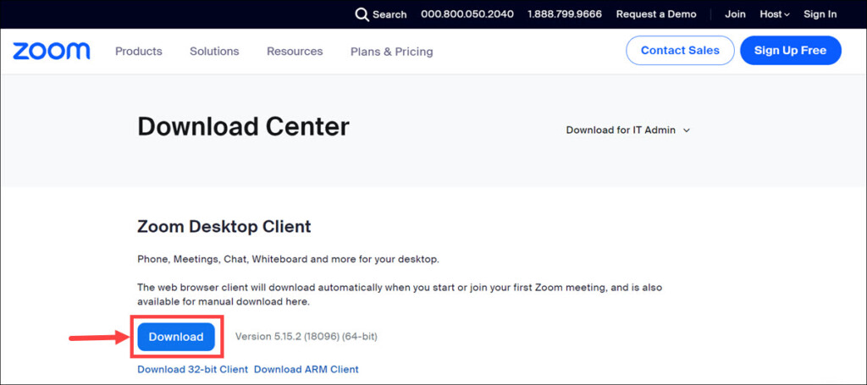
Task: Open the Solutions menu
Action: (x=214, y=51)
